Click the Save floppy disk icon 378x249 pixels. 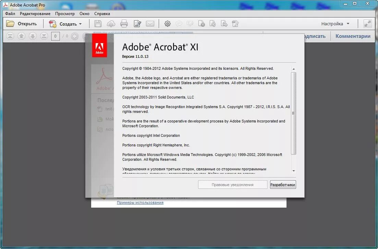tap(98, 24)
